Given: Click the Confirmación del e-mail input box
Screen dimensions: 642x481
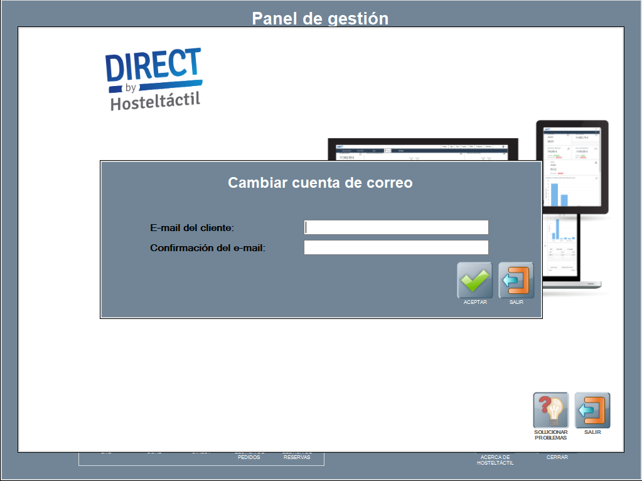Looking at the screenshot, I should click(396, 247).
